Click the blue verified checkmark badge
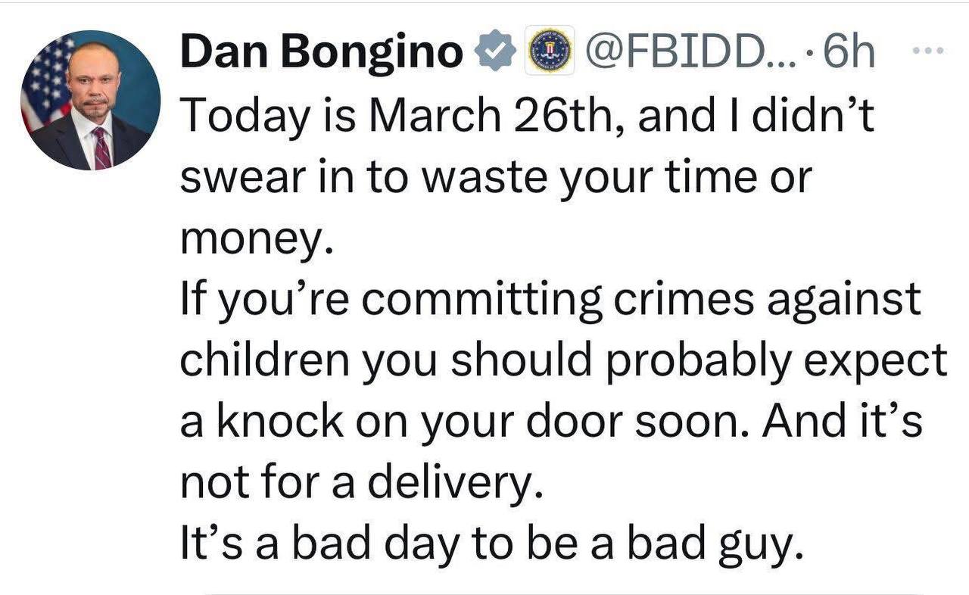This screenshot has height=595, width=969. pyautogui.click(x=493, y=53)
